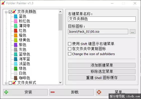
Task: Select the 蓝绿色 tree entry
Action: click(24, 54)
